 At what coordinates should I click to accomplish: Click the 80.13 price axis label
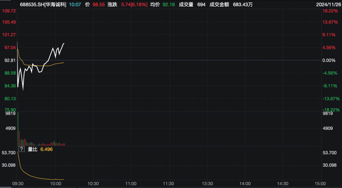point(10,99)
